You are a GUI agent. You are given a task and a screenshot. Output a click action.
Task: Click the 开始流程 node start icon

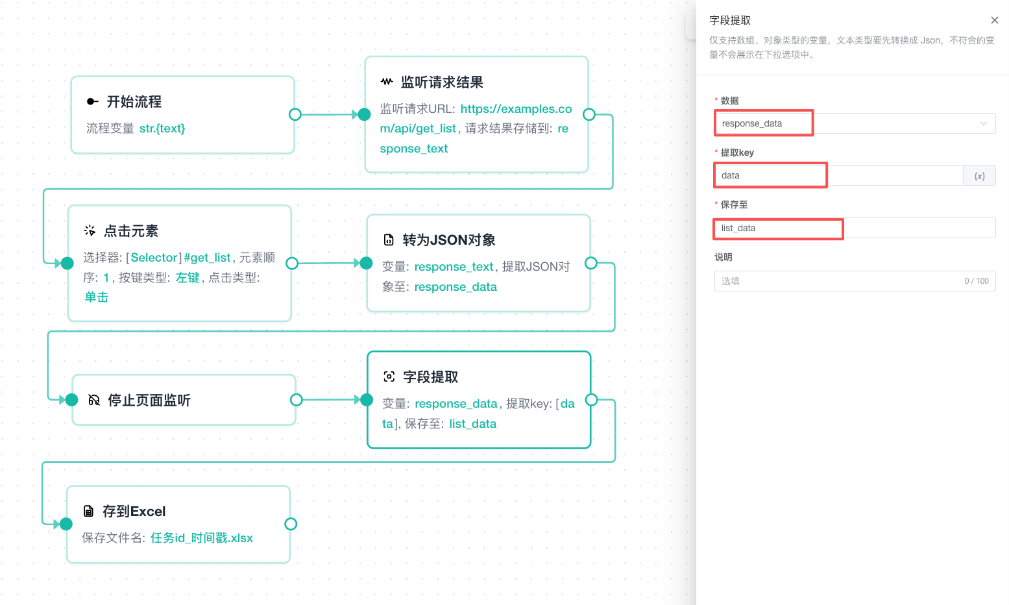[x=93, y=102]
